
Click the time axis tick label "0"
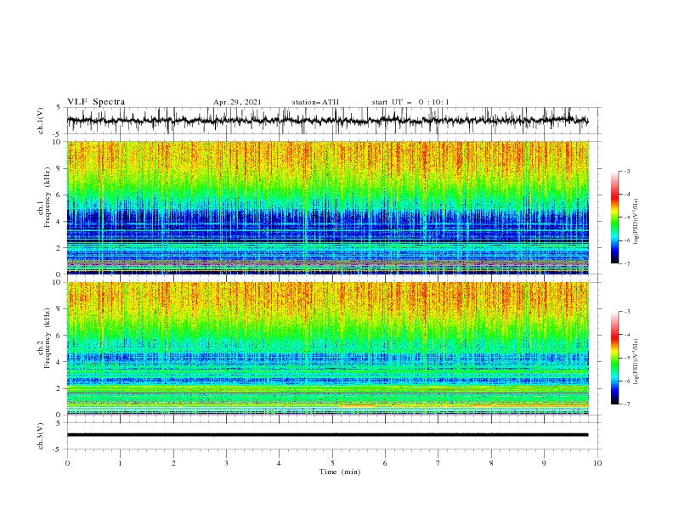coord(67,463)
